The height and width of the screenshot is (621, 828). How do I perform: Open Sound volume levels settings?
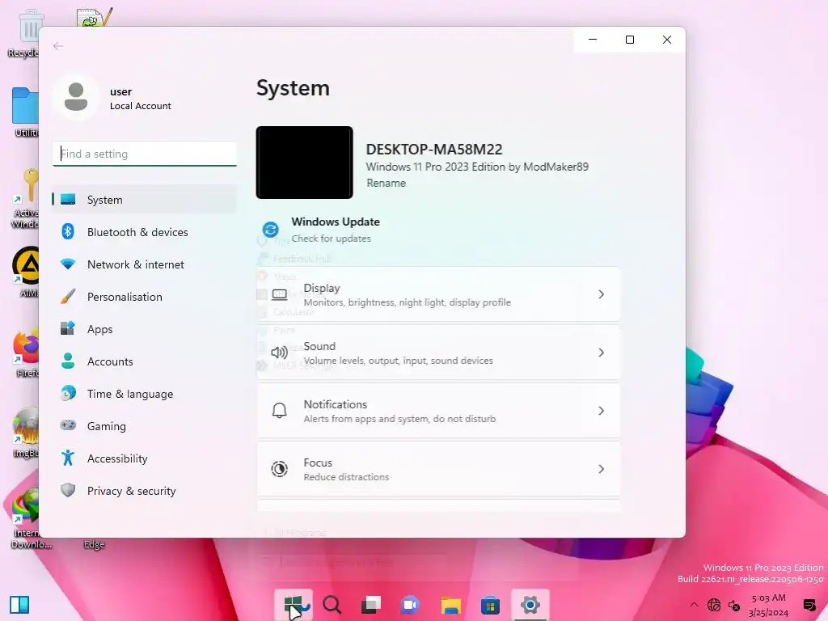pos(438,353)
